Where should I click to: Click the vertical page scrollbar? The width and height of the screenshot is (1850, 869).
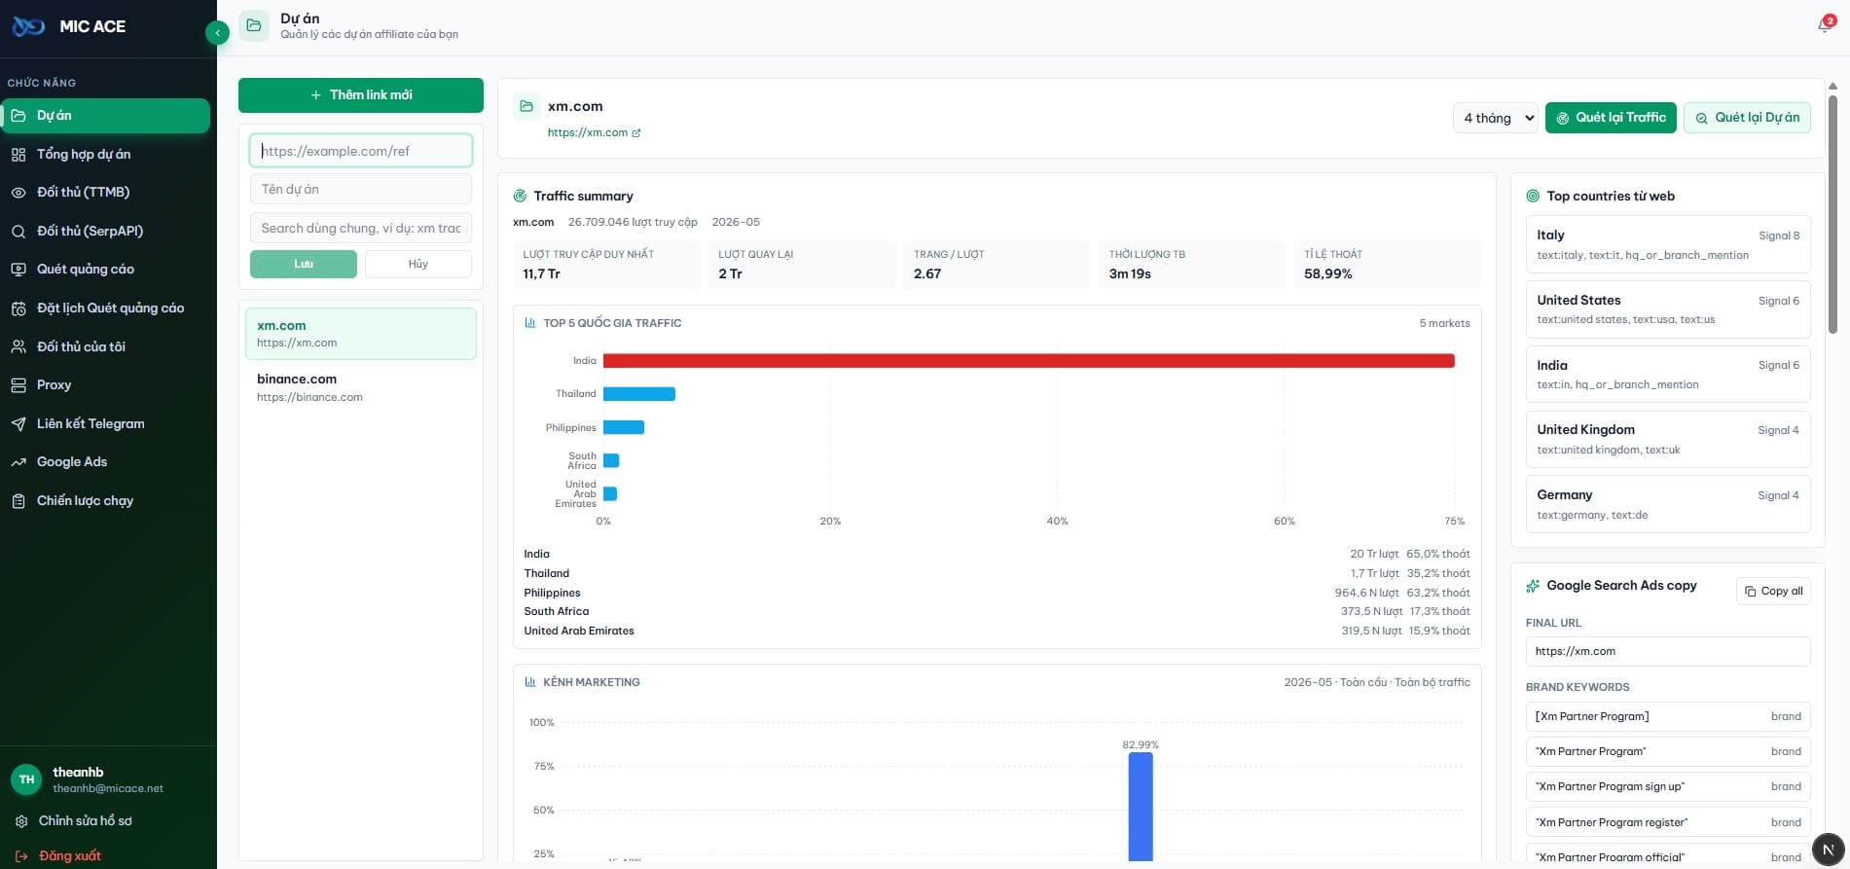(x=1832, y=214)
